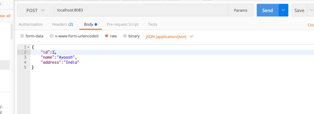Click line number 3 in gutter

click(25, 57)
